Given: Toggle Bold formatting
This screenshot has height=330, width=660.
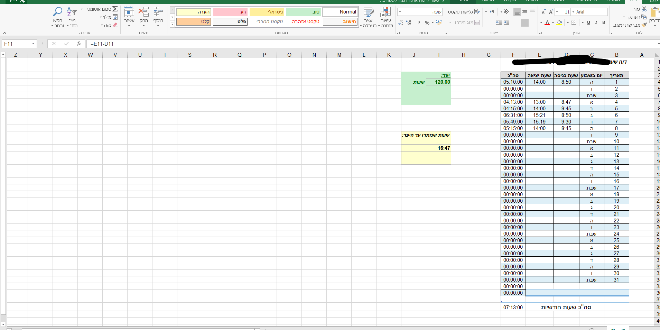Looking at the screenshot, I should click(604, 22).
